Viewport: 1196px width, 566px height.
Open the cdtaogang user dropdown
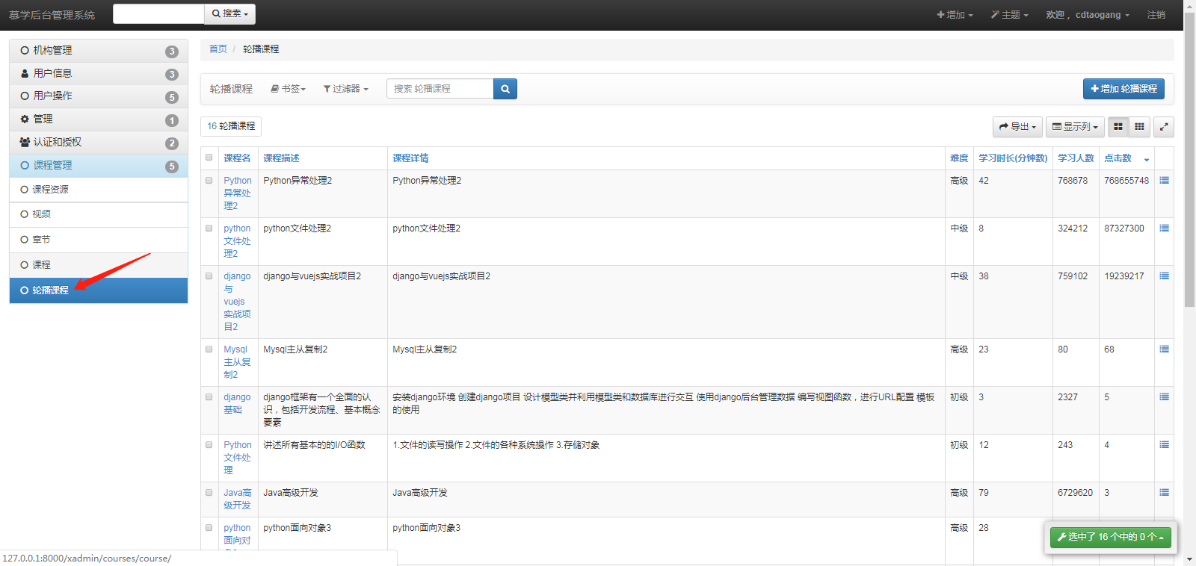[1088, 15]
